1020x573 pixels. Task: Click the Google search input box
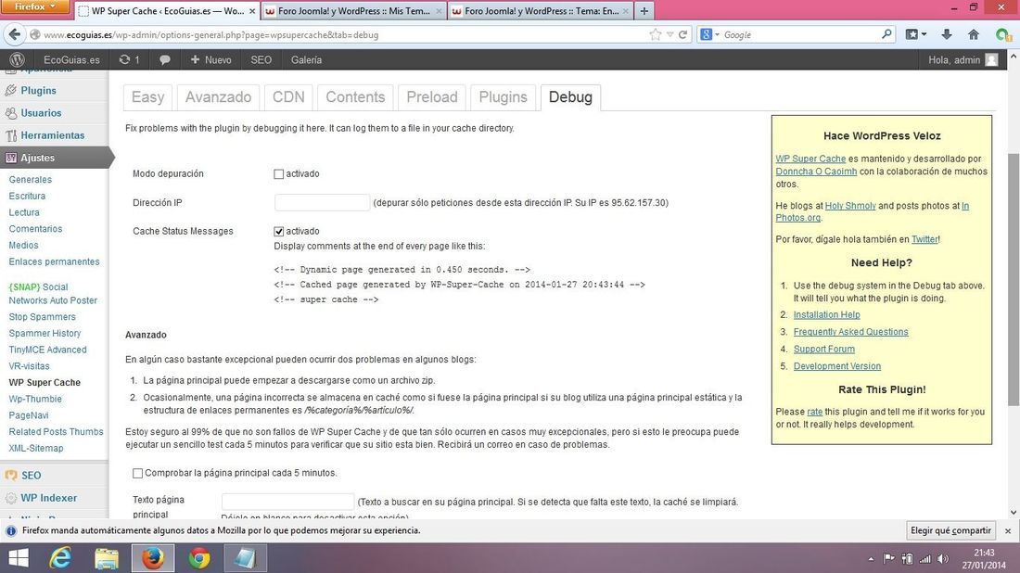(x=800, y=34)
